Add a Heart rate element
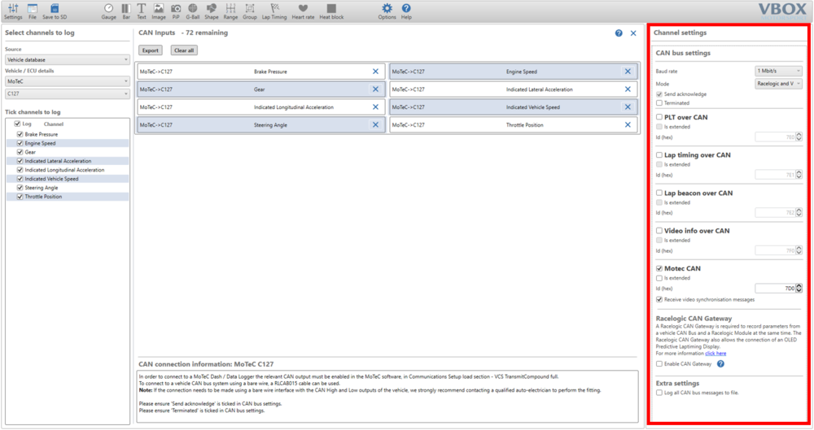 click(x=303, y=11)
